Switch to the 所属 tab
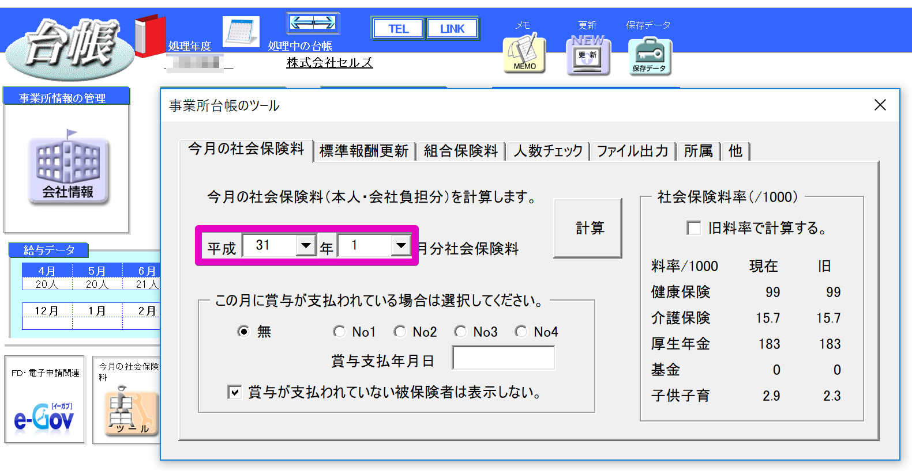 [698, 151]
